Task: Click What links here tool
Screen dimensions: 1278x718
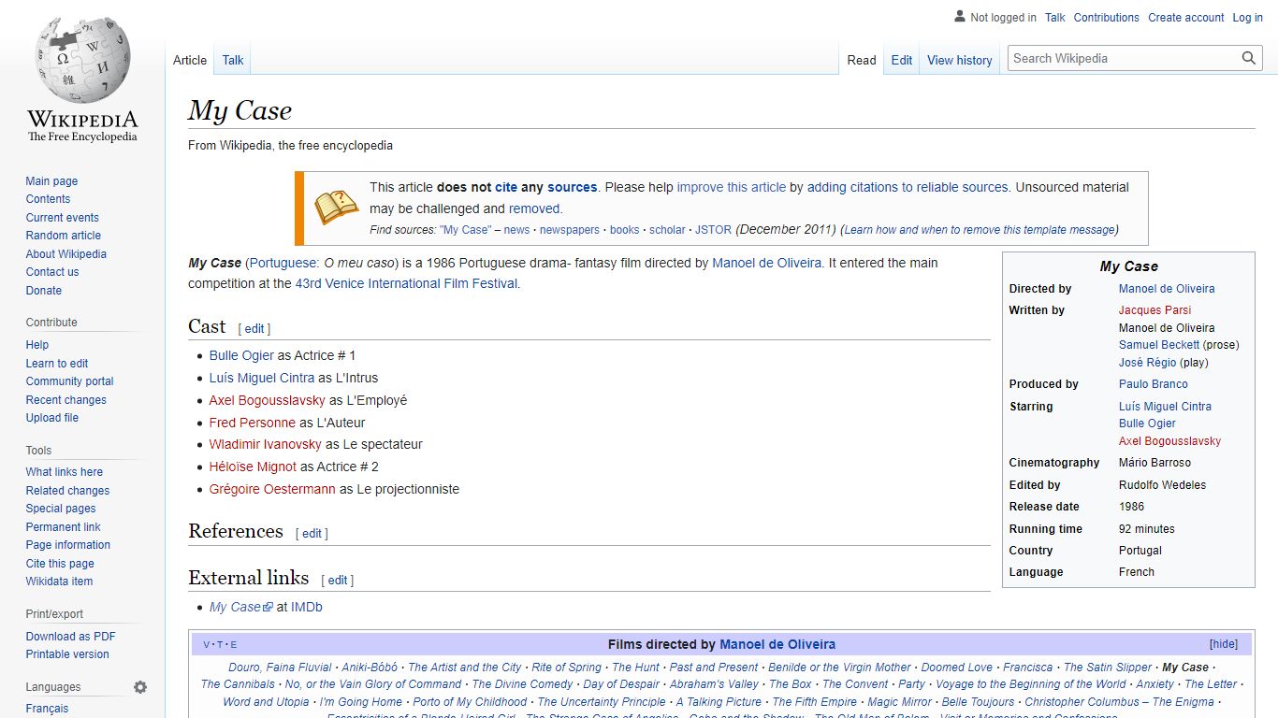Action: 64,472
